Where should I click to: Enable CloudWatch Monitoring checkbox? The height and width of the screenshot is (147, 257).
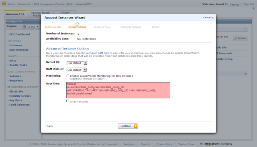[x=68, y=76]
